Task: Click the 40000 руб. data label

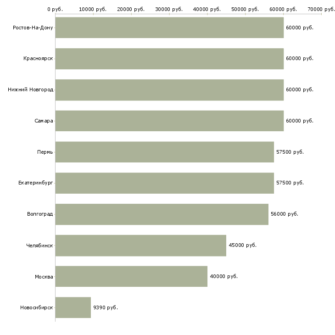Action: point(223,276)
